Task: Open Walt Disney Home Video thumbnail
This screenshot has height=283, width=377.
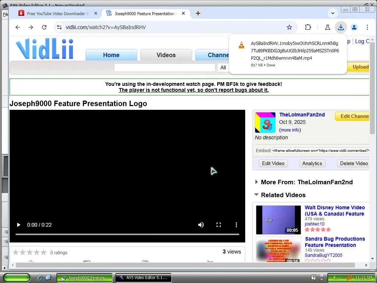Action: tap(278, 220)
